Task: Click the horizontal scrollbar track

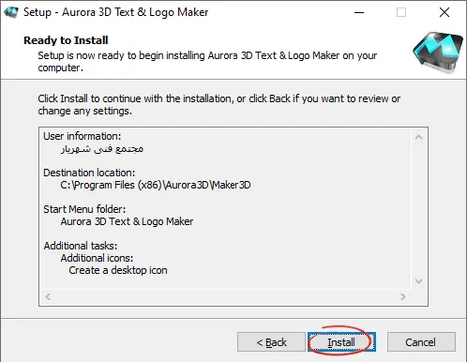Action: point(225,296)
